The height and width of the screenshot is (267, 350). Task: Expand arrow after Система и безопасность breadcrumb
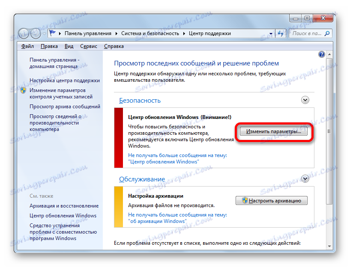point(184,33)
